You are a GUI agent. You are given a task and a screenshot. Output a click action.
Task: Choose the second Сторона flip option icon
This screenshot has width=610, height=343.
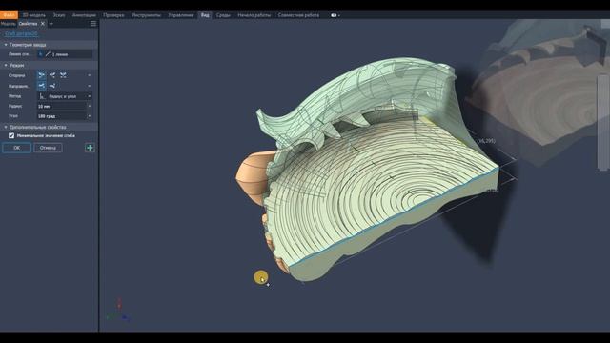click(x=52, y=74)
